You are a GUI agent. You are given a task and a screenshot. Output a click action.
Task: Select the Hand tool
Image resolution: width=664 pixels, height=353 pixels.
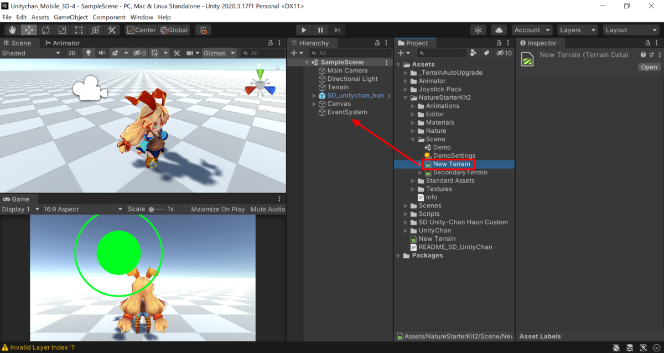13,30
